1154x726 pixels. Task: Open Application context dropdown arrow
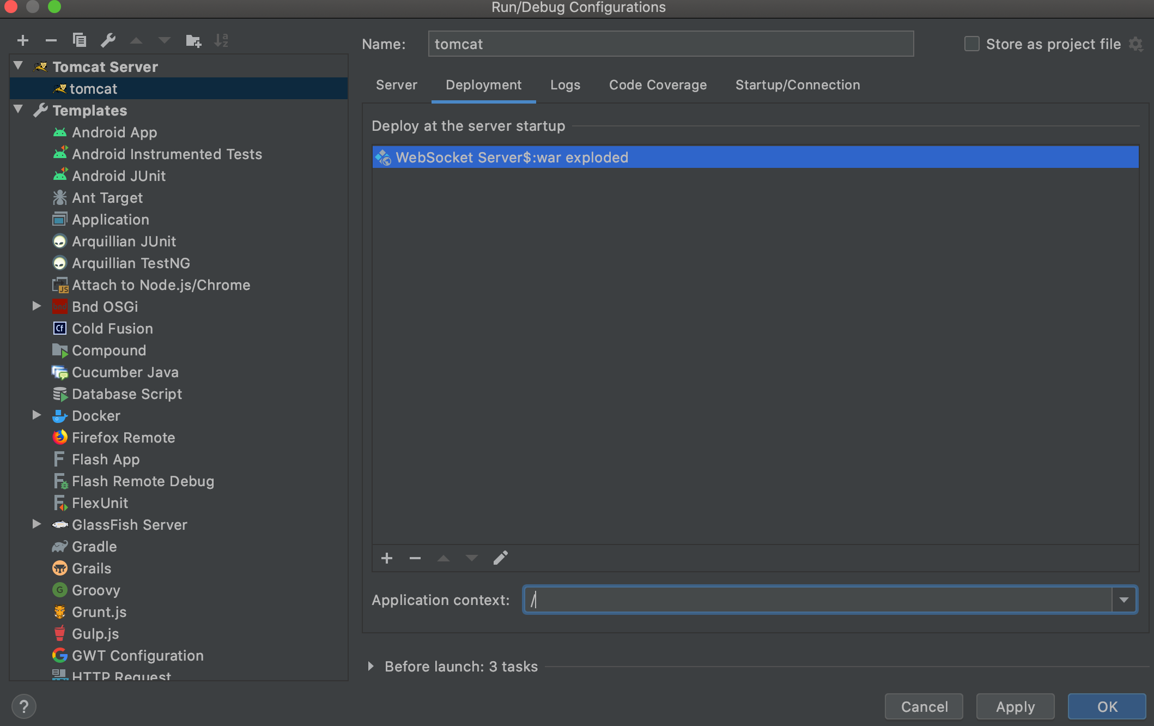click(x=1123, y=600)
